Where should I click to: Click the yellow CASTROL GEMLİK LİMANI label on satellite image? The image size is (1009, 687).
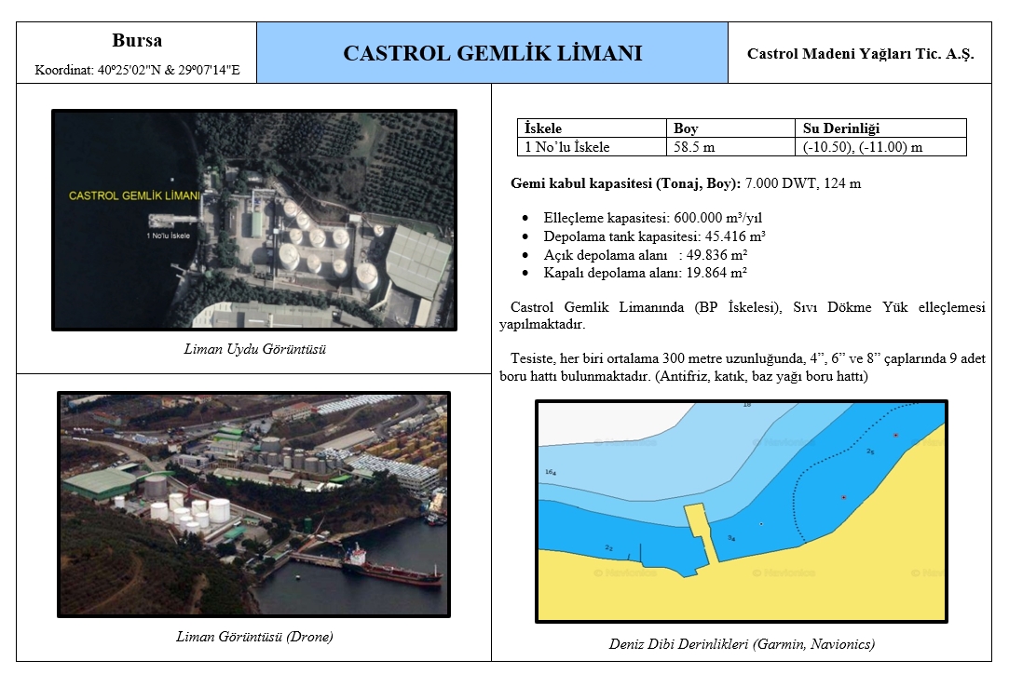(x=134, y=195)
